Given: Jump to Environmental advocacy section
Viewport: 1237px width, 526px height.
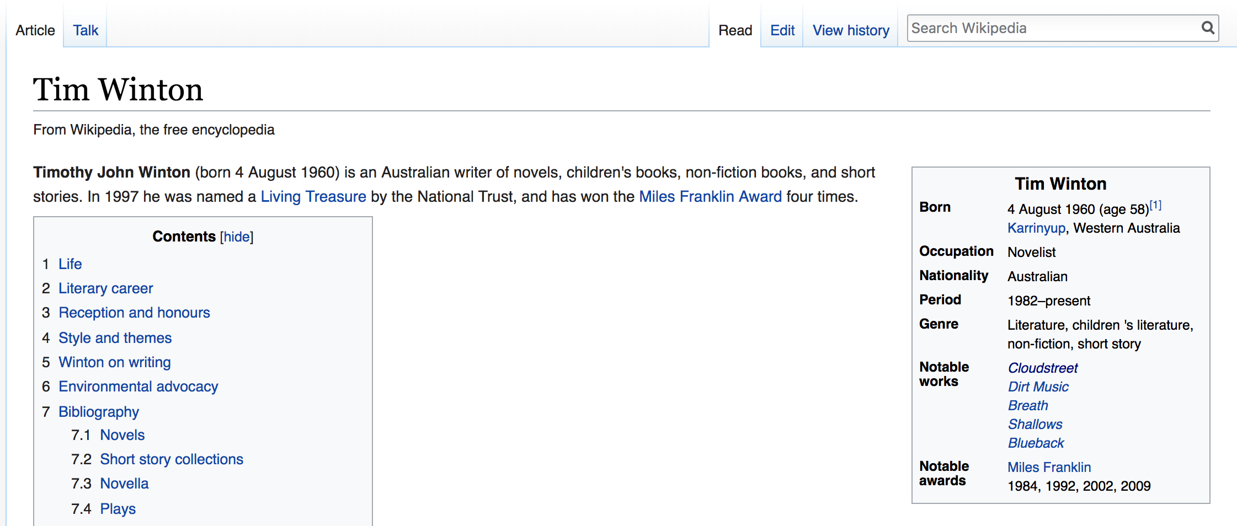Looking at the screenshot, I should tap(138, 387).
